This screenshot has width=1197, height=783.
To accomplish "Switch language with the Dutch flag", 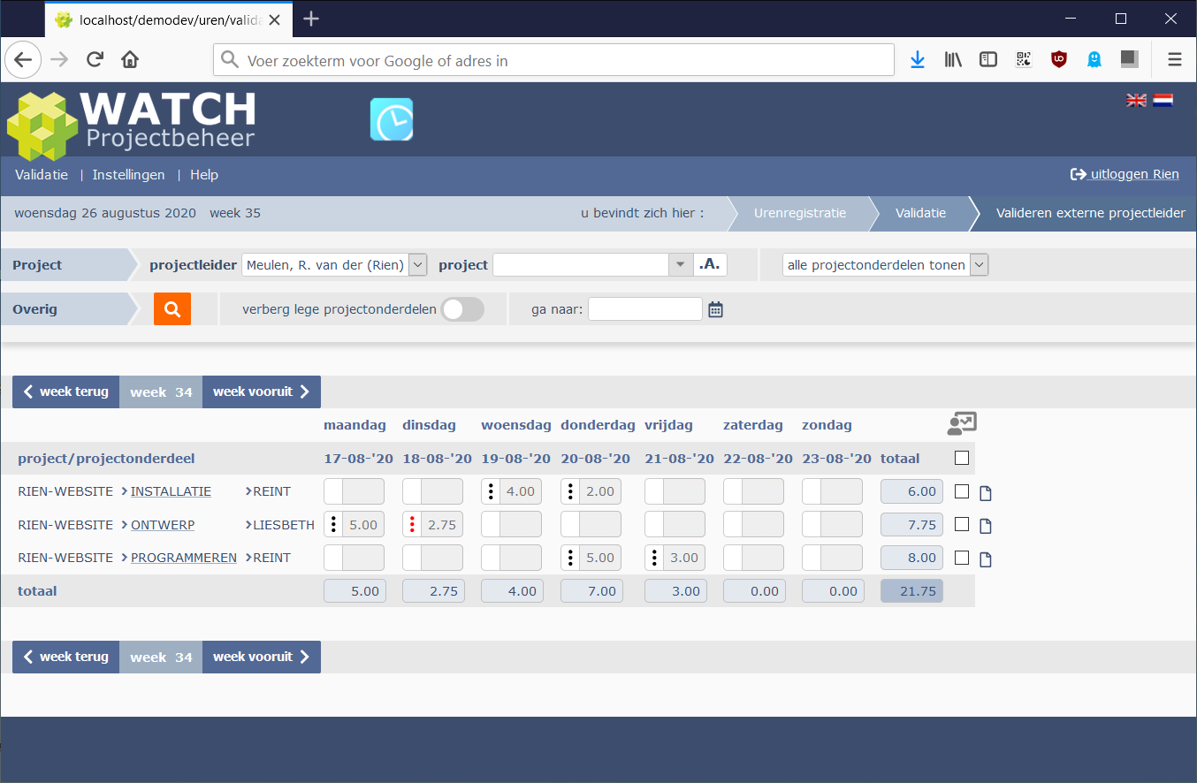I will pos(1163,101).
